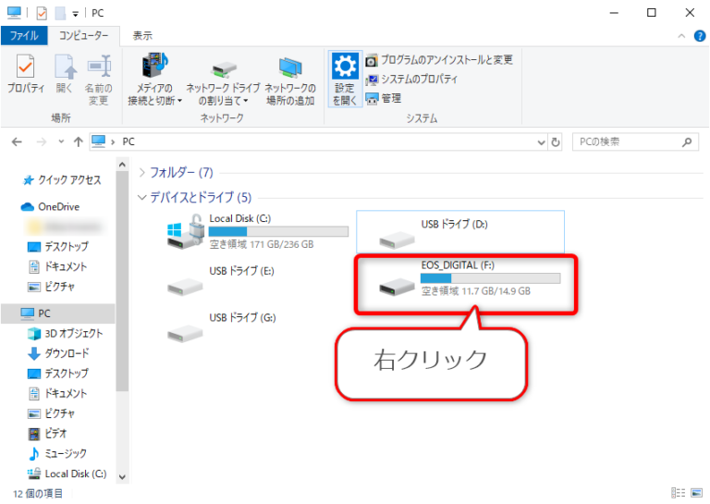Click the search magnifier icon
The image size is (710, 504).
coord(687,142)
